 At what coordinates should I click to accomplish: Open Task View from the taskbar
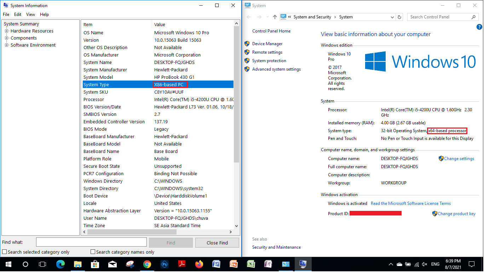pos(42,264)
